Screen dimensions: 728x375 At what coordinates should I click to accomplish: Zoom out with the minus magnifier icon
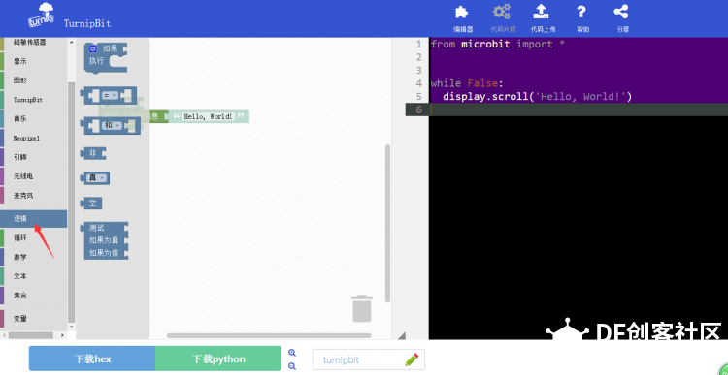coord(292,366)
